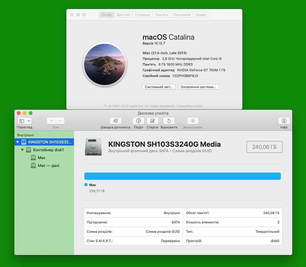Click the blue Mac legend dot
Image resolution: width=306 pixels, height=267 pixels.
point(86,185)
